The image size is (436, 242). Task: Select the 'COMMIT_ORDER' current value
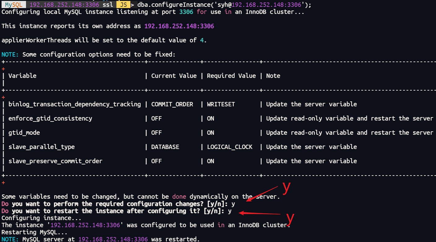click(x=172, y=104)
